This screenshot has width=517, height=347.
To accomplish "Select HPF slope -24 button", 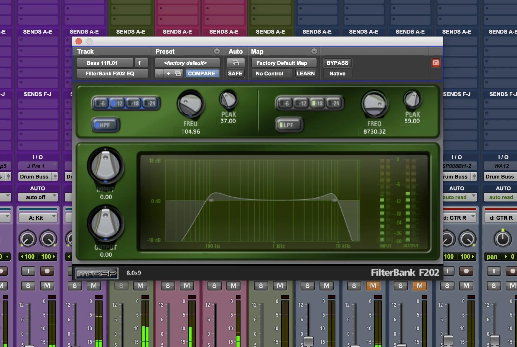I will coord(151,103).
